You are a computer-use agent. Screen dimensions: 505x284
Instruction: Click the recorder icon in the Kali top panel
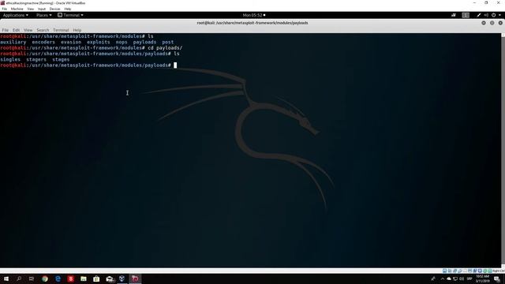[454, 15]
